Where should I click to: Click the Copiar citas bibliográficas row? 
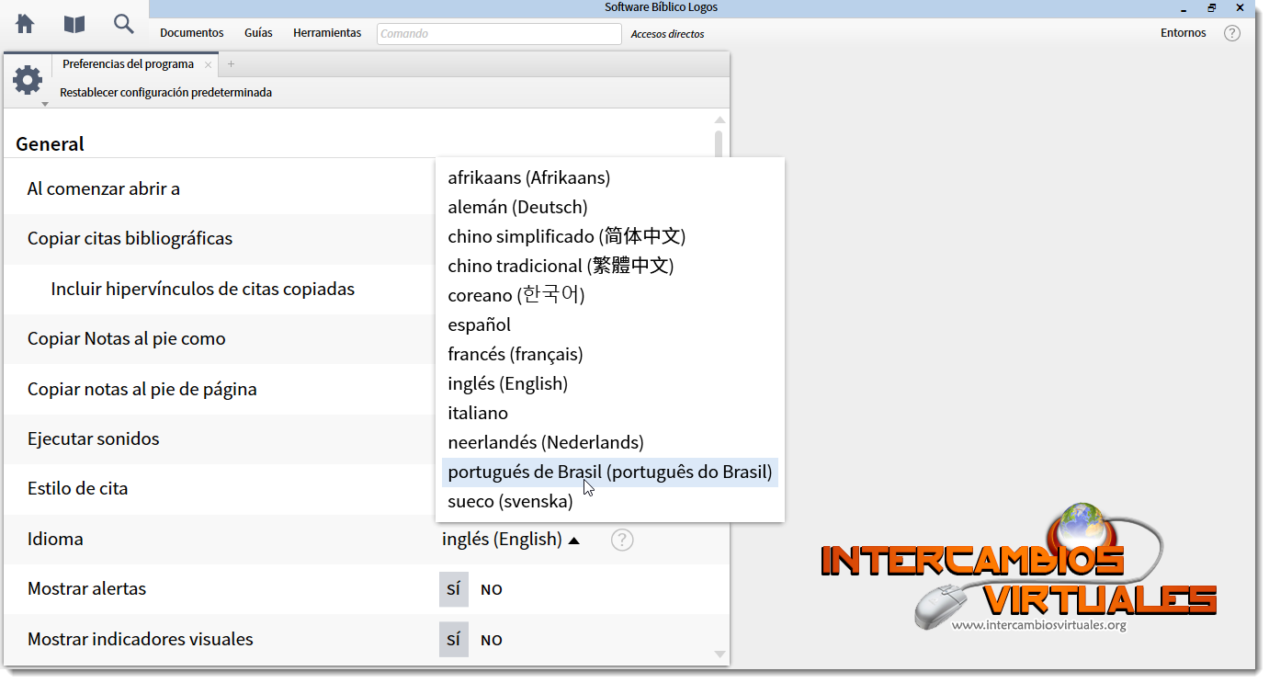(221, 239)
